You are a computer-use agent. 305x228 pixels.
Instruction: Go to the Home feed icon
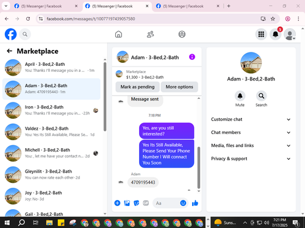pyautogui.click(x=118, y=34)
